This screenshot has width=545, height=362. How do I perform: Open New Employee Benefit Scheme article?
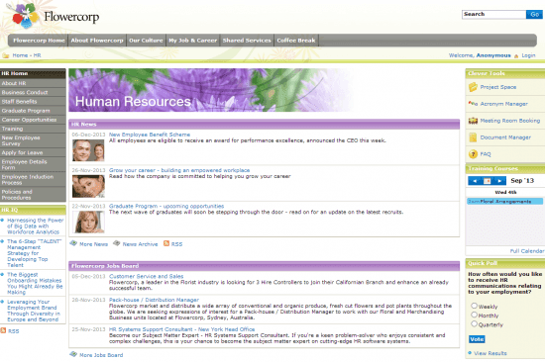pos(150,135)
